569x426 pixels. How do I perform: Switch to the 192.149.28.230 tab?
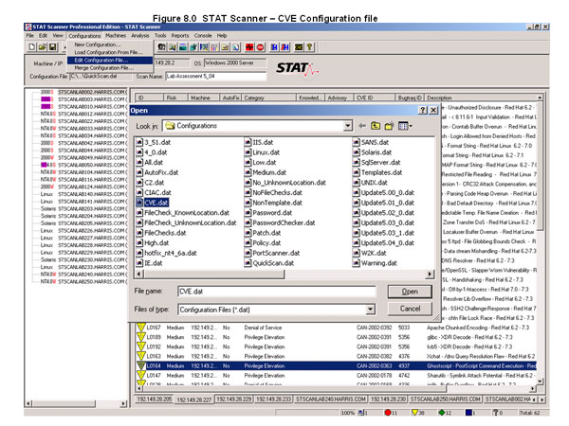click(388, 399)
